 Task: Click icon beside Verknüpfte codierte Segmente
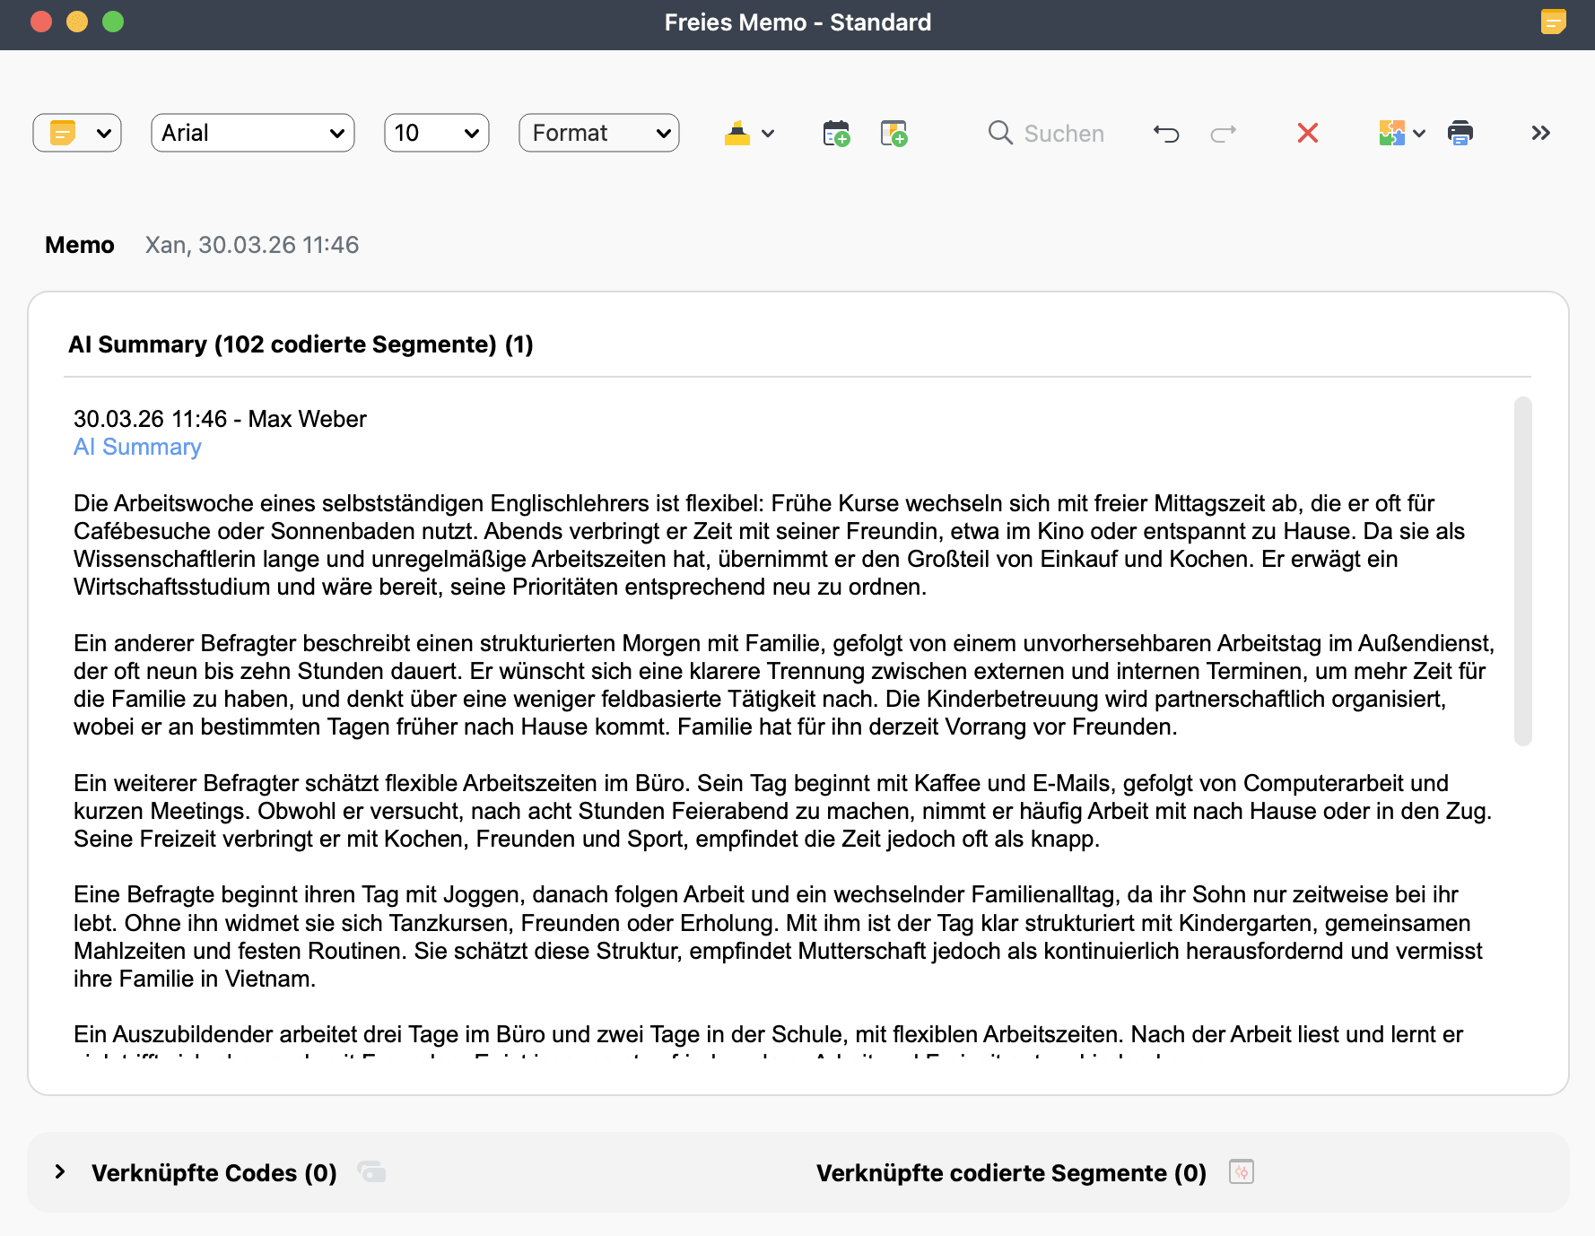1241,1171
